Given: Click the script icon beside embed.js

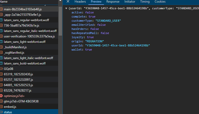Looking at the screenshot, I should tap(1, 107).
